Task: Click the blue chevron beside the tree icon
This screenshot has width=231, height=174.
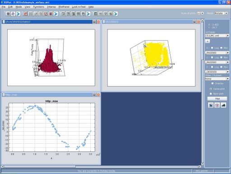Action: point(18,14)
